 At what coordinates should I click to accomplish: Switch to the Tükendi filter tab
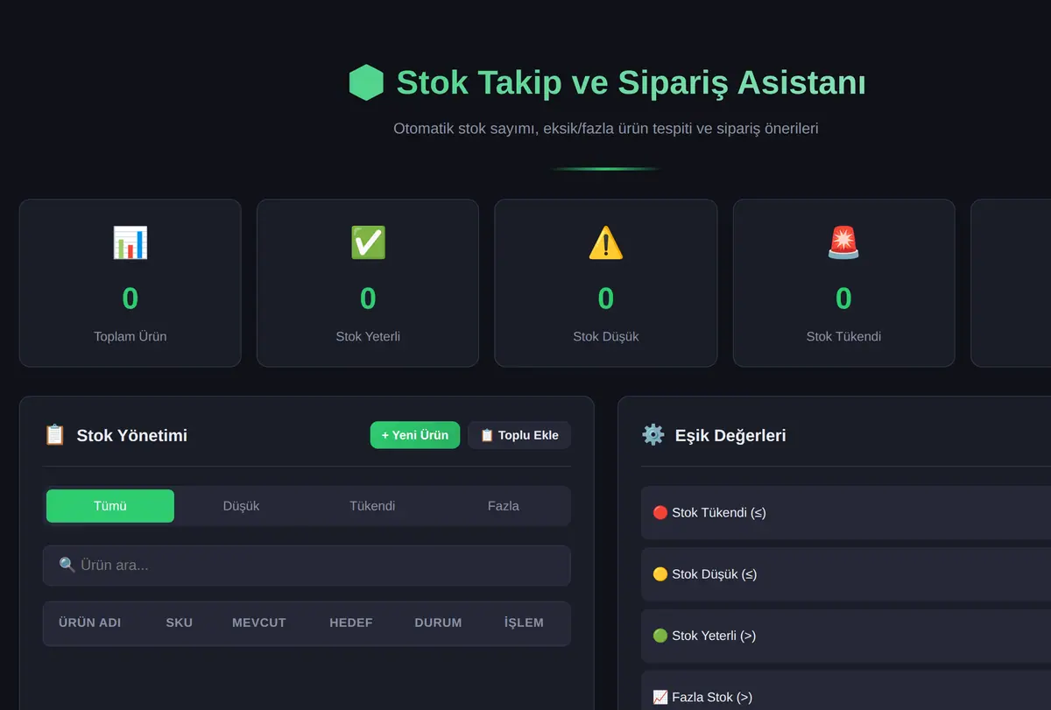coord(372,506)
